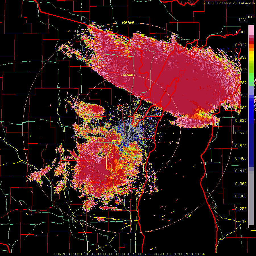Click the 0.307 legend value
The image size is (256, 256).
coord(241,196)
